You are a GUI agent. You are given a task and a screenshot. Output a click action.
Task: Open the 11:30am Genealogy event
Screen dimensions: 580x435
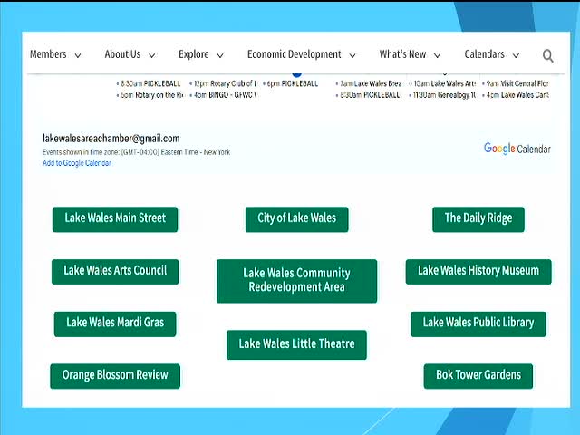click(442, 95)
